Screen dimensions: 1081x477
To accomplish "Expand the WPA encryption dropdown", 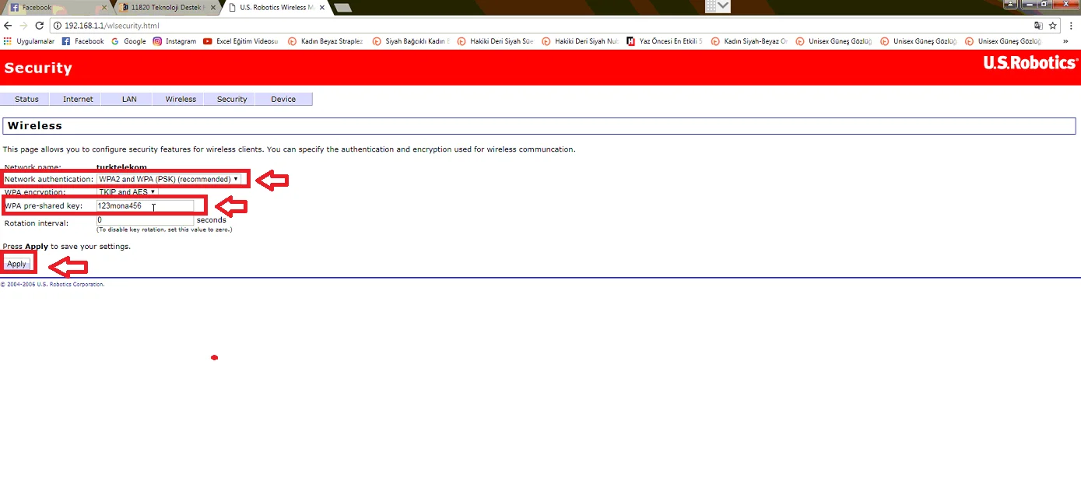I will 127,191.
